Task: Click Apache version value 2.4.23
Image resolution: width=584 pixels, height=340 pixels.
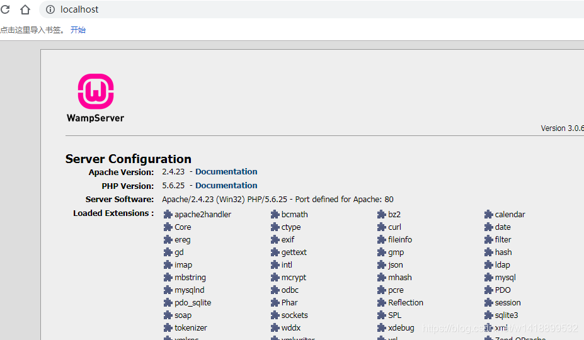Action: coord(173,172)
